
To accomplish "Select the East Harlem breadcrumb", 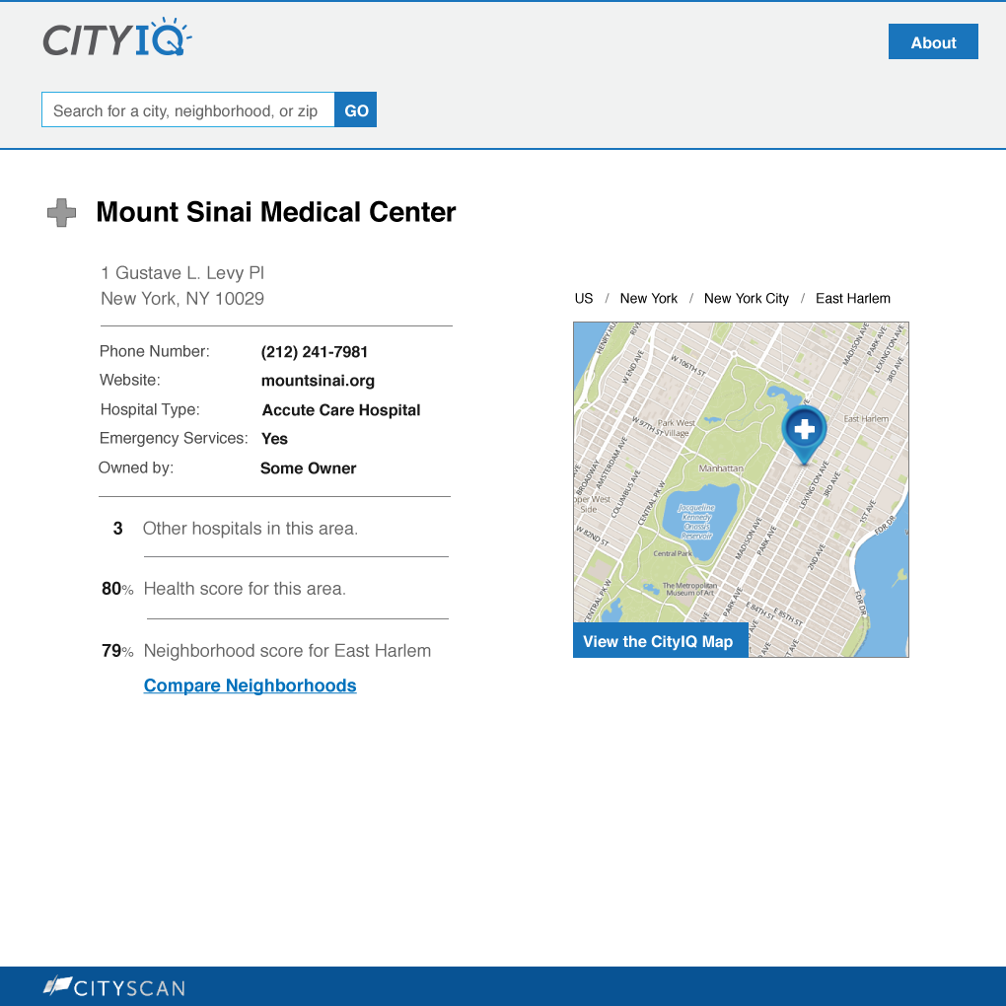I will (852, 299).
